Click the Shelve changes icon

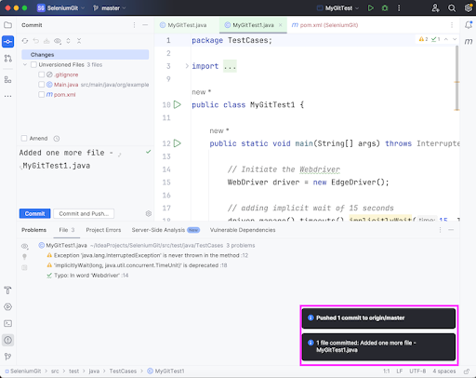tap(46, 41)
